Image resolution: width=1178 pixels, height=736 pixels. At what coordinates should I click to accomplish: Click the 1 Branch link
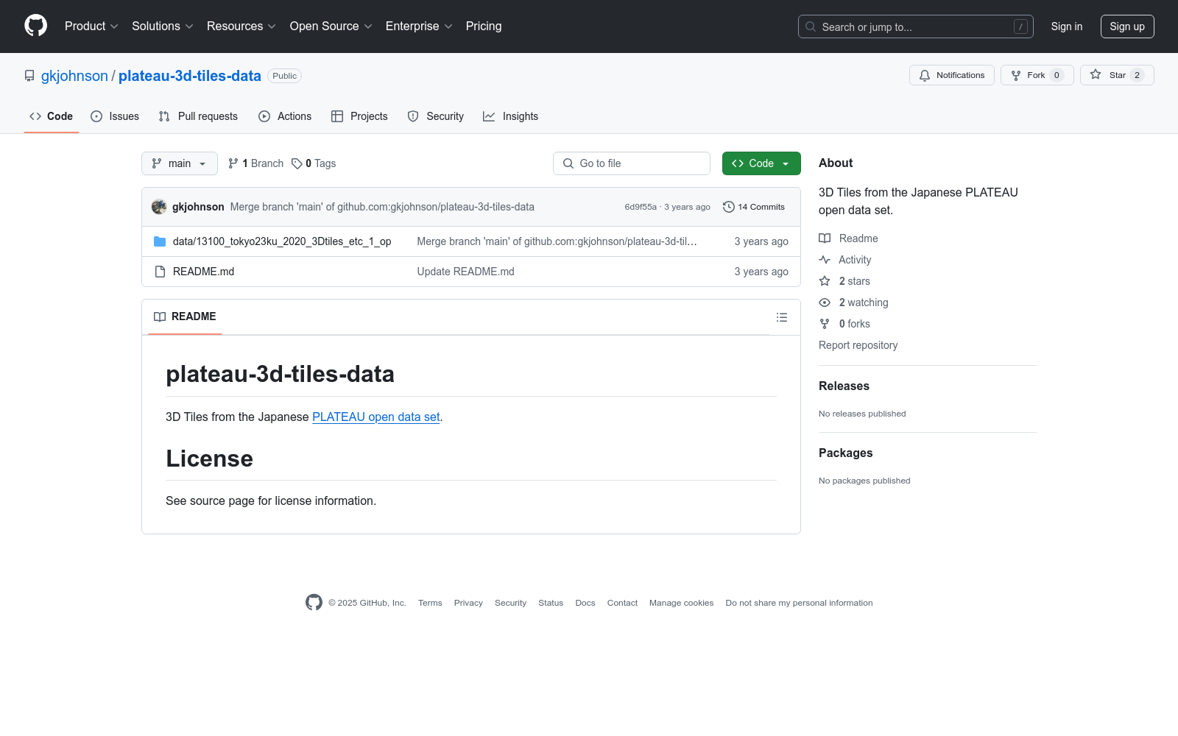point(255,163)
